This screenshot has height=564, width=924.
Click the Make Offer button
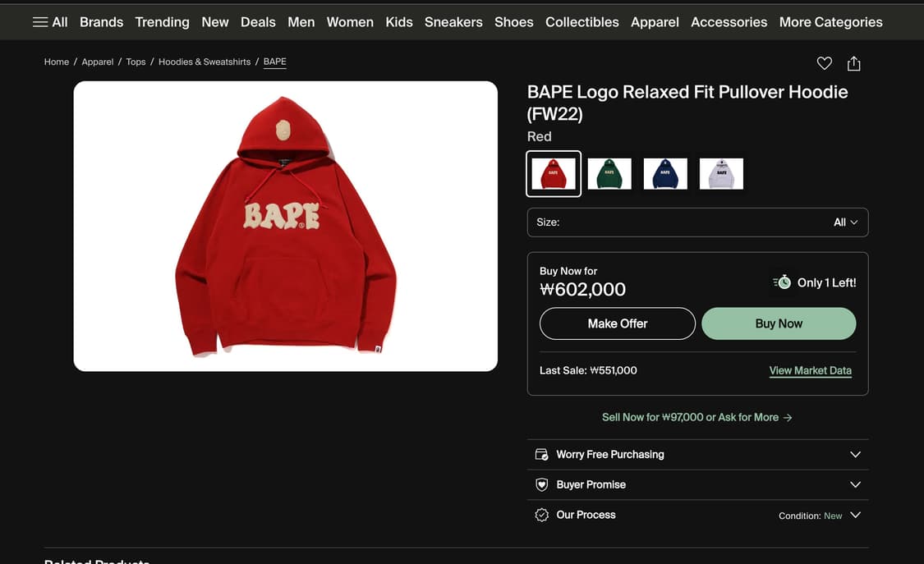coord(617,323)
